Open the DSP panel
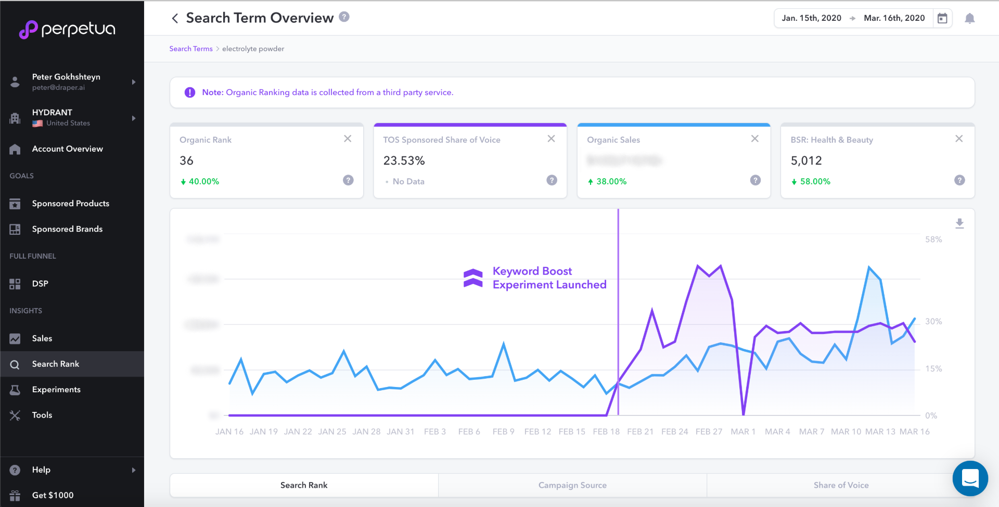Screen dimensions: 999x507 coord(16,284)
